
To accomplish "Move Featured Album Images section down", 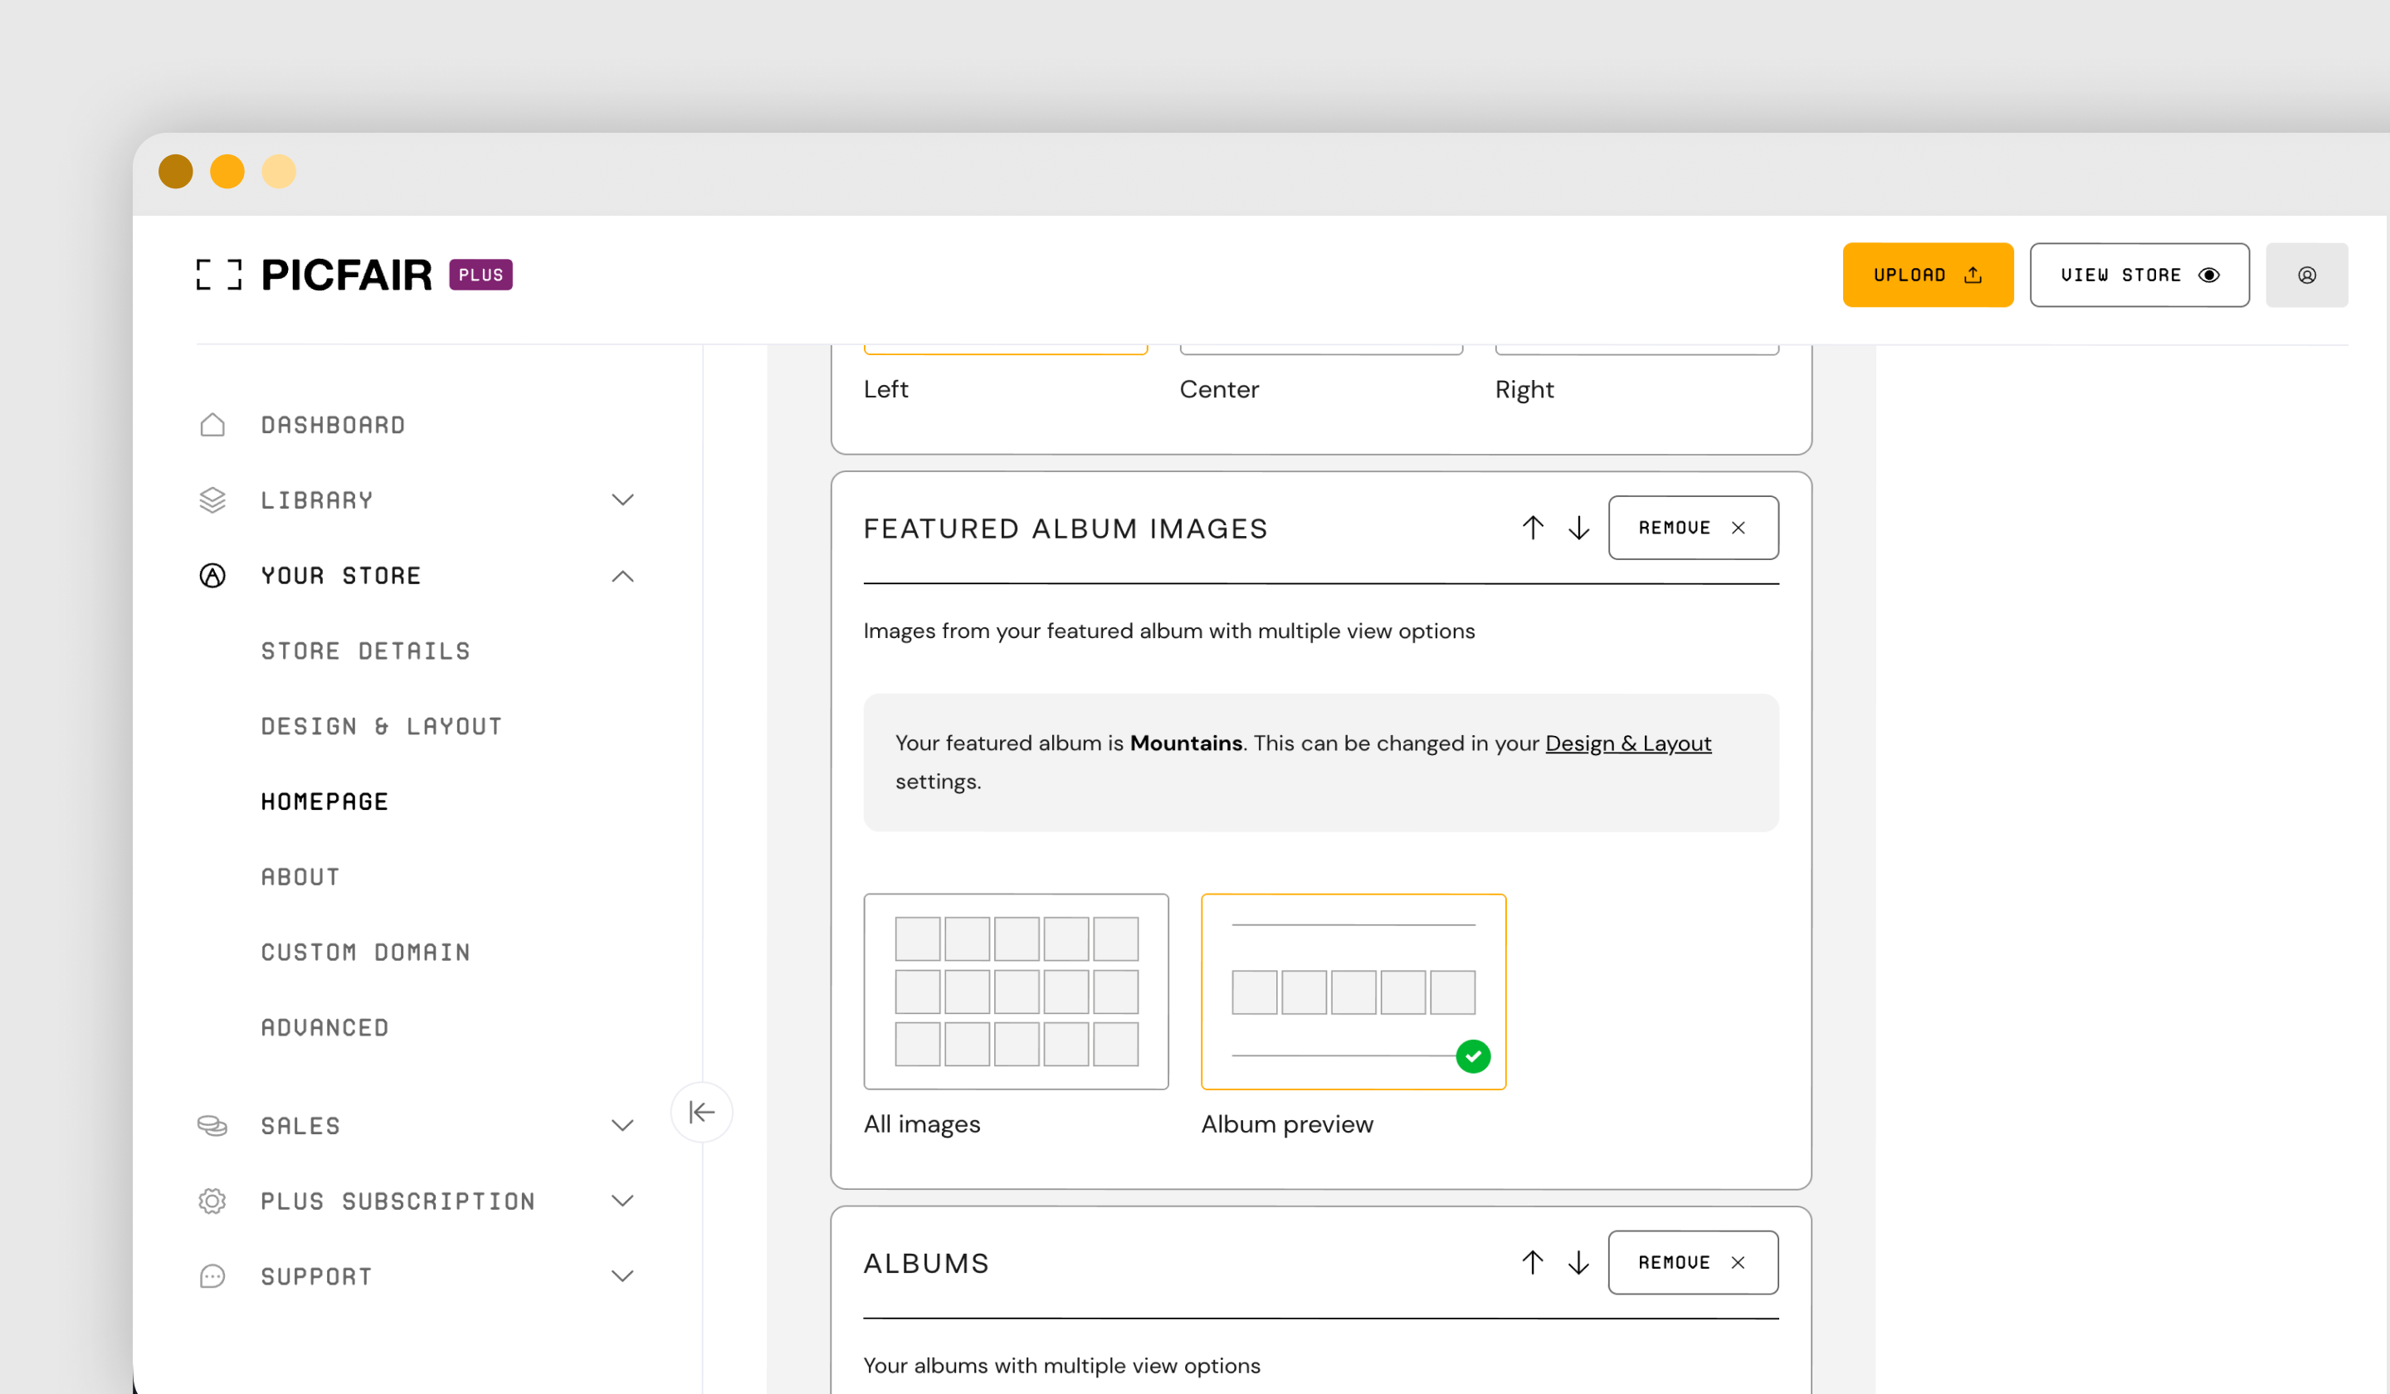I will (x=1578, y=527).
